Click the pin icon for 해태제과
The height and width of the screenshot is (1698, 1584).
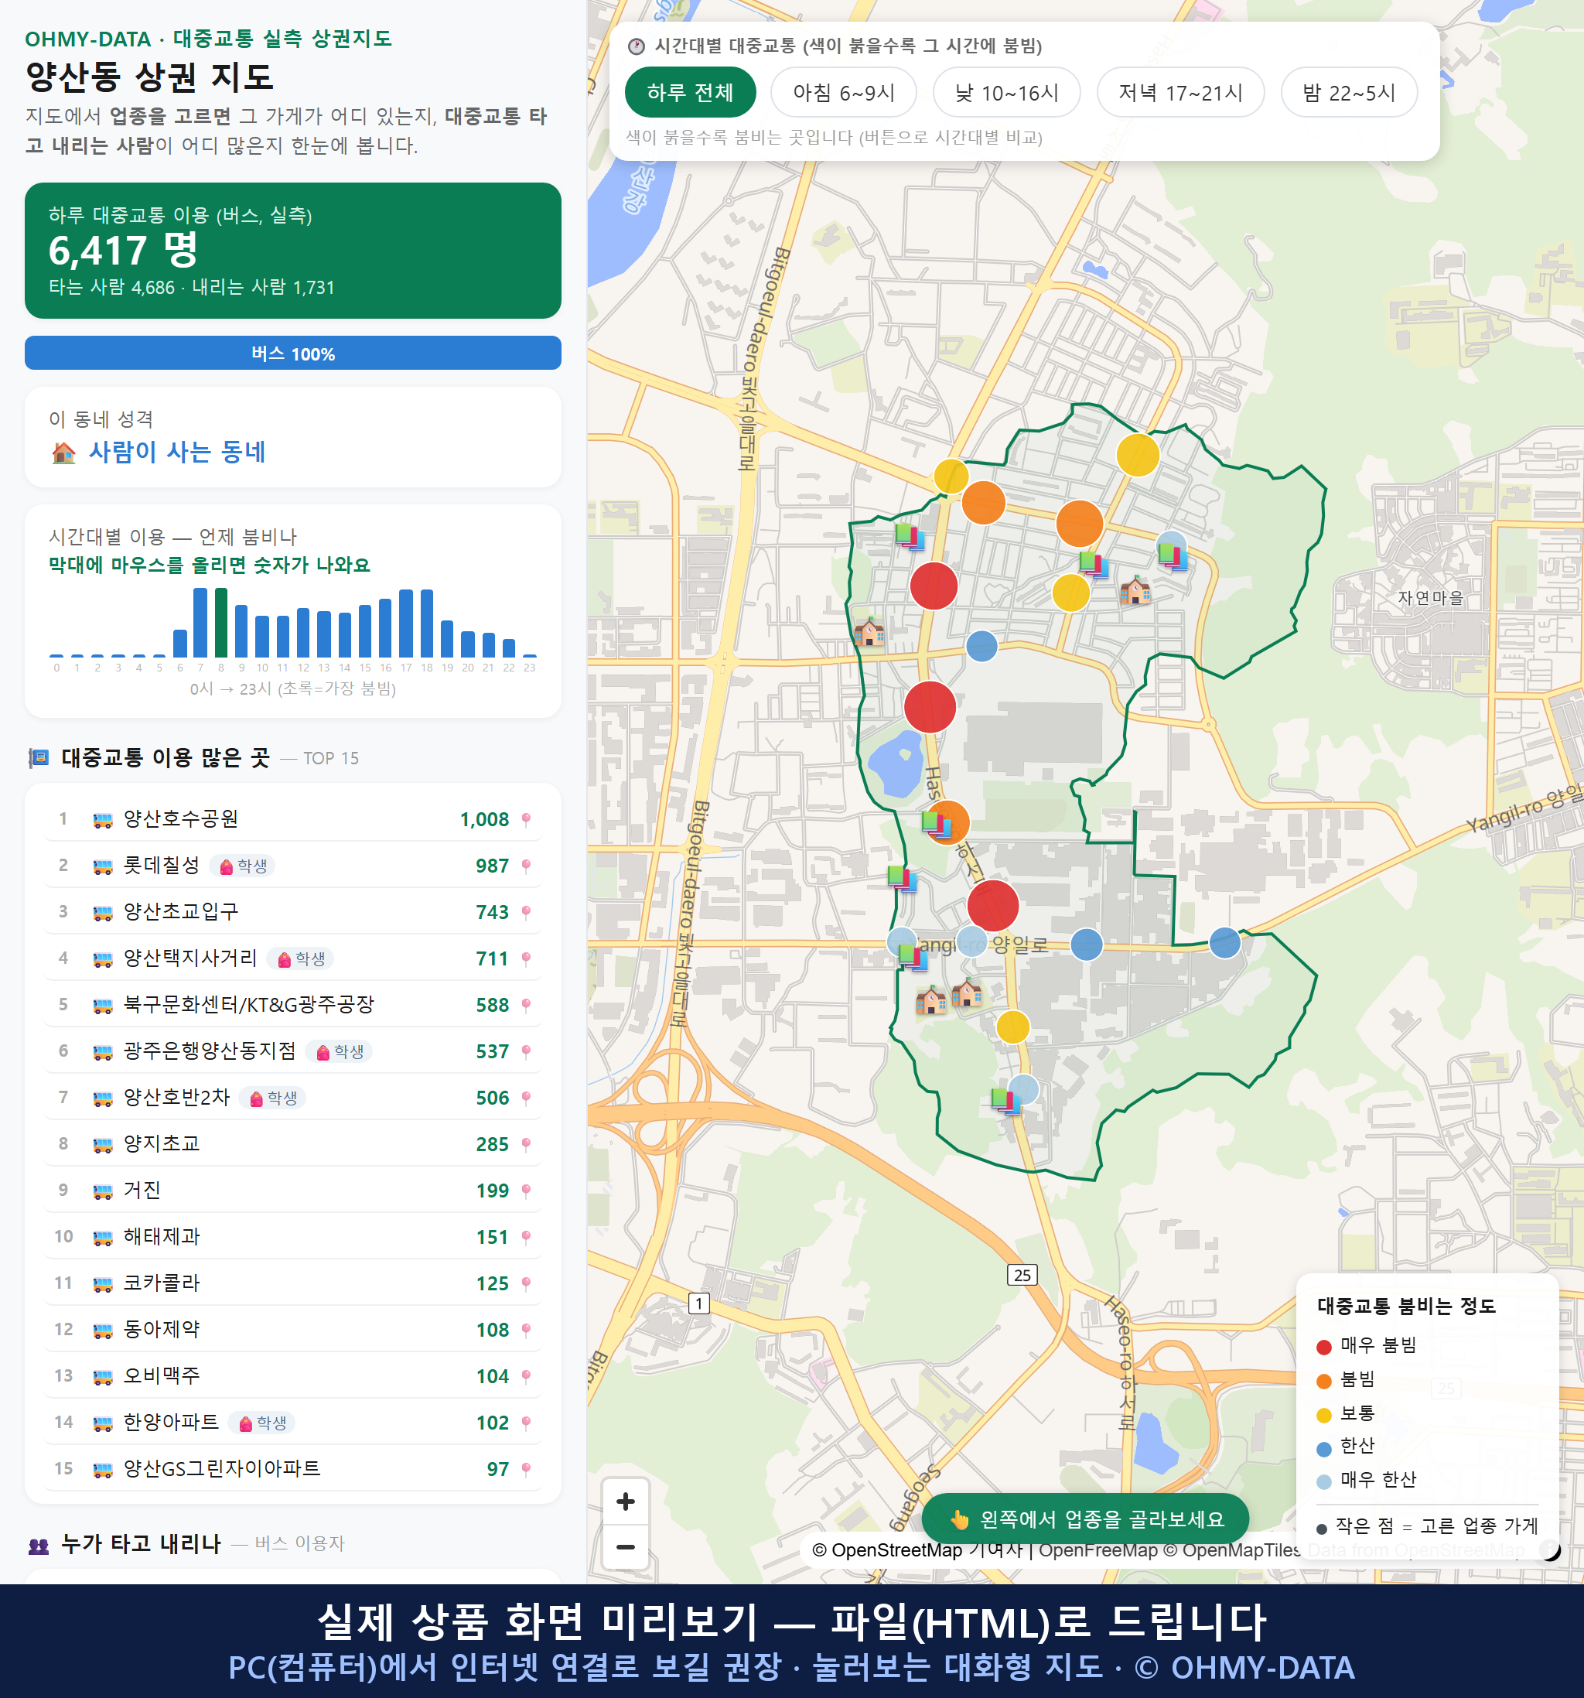click(526, 1238)
